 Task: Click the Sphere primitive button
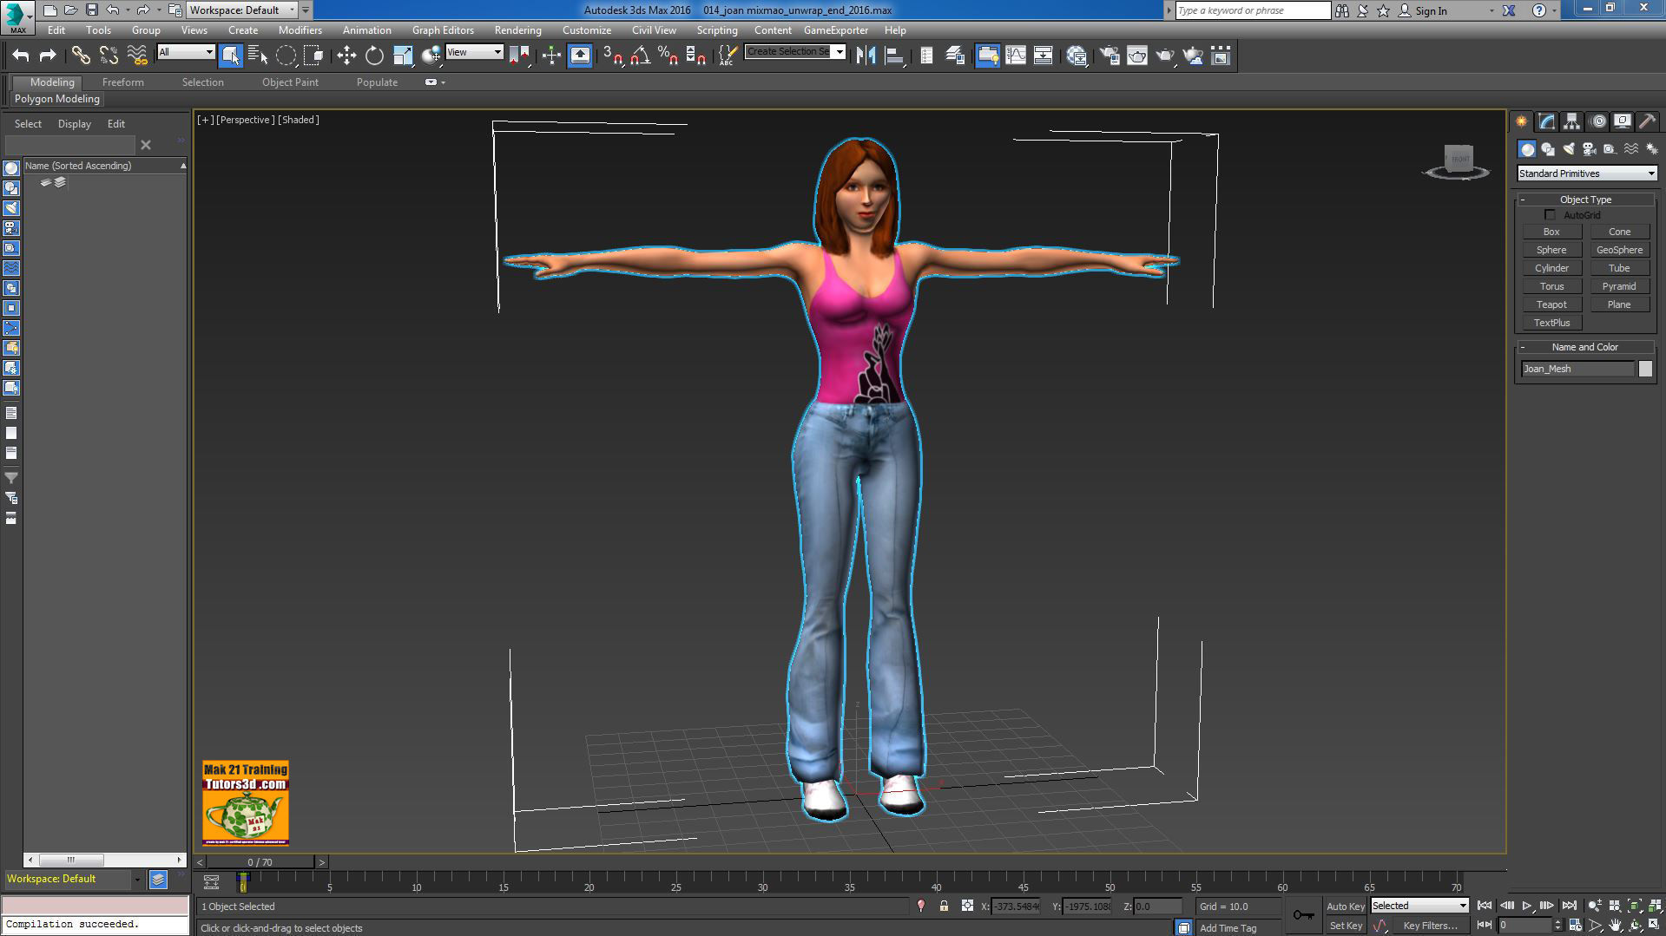coord(1551,250)
